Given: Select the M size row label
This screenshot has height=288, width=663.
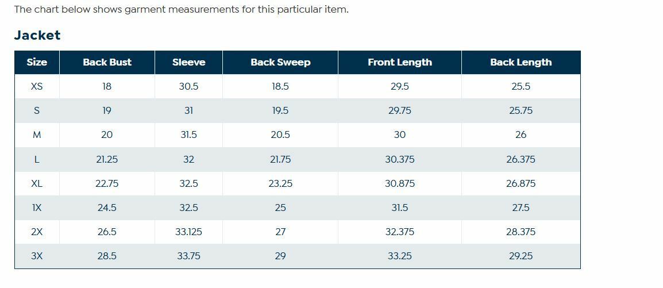Looking at the screenshot, I should pyautogui.click(x=37, y=135).
